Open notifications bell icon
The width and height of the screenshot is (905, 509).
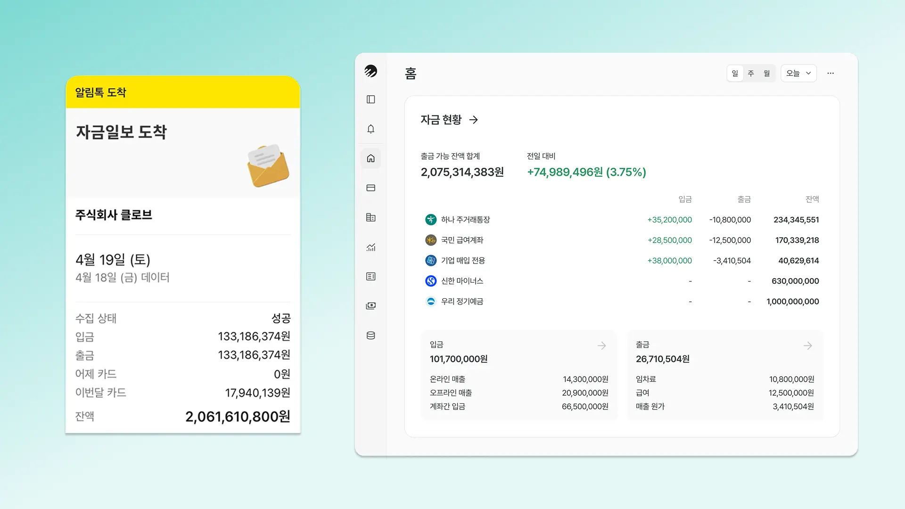click(x=370, y=129)
